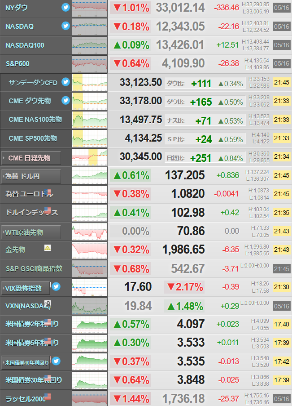292x406 pixels.
Task: Click the US flag on 米国債券5年利回り
Action: click(x=48, y=341)
